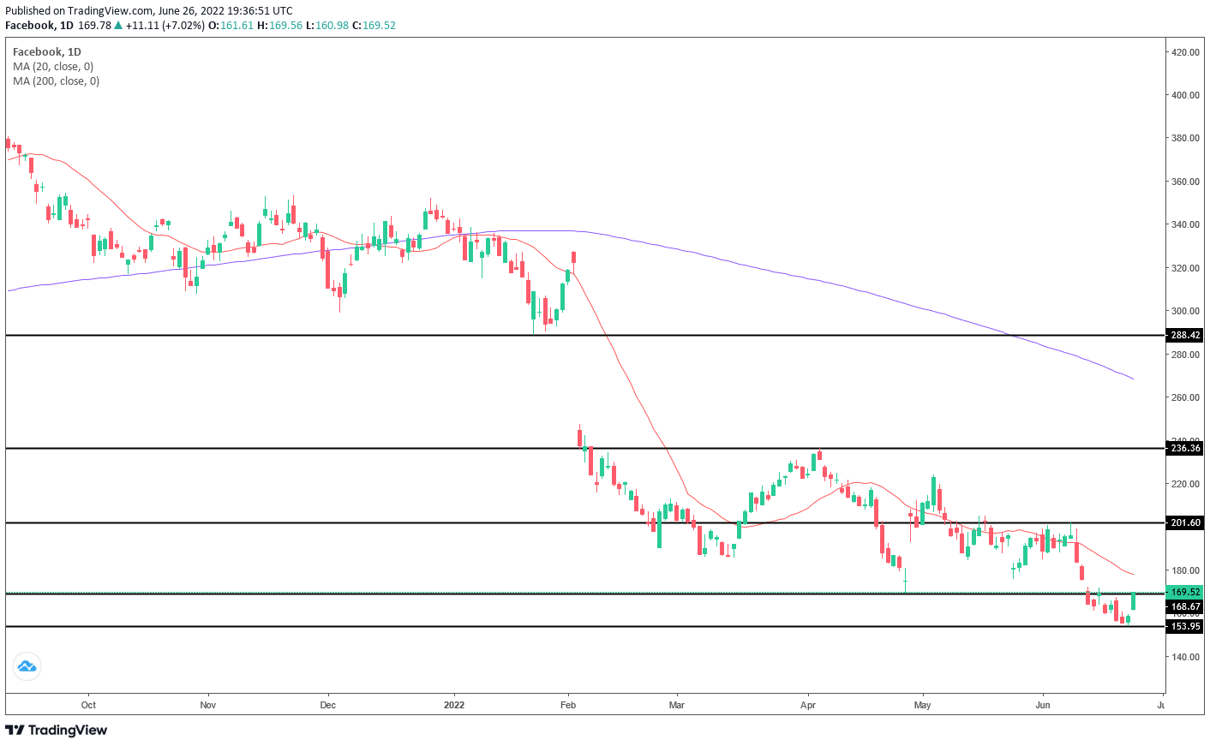Viewport: 1210px width, 746px height.
Task: Click the open price O:161.61
Action: pos(231,26)
